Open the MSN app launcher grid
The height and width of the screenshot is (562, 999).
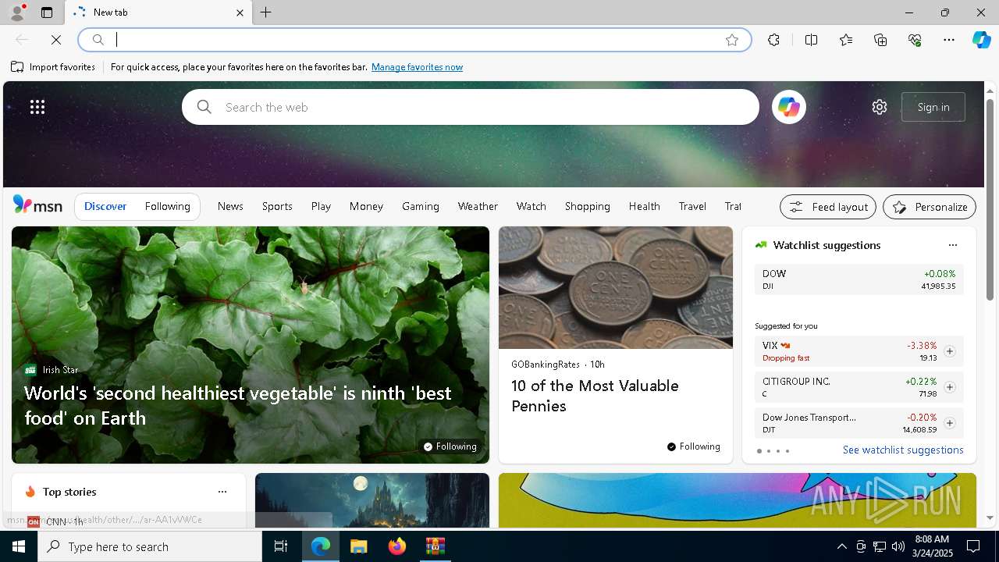click(37, 107)
